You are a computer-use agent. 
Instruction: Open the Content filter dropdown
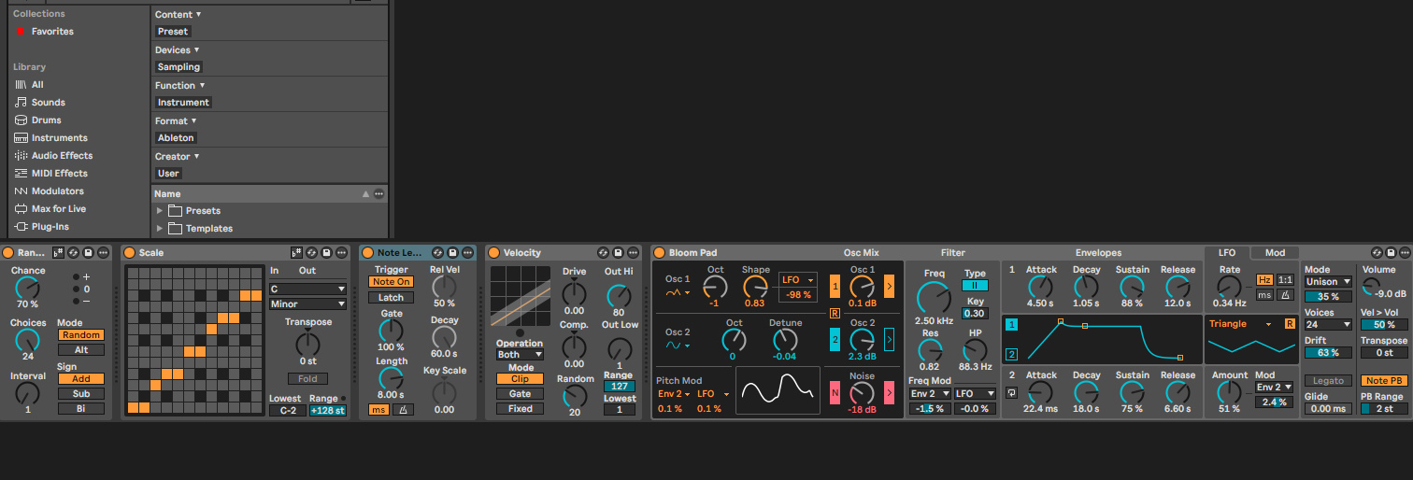point(178,15)
